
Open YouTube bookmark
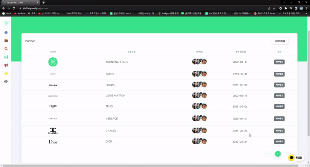pyautogui.click(x=20, y=13)
